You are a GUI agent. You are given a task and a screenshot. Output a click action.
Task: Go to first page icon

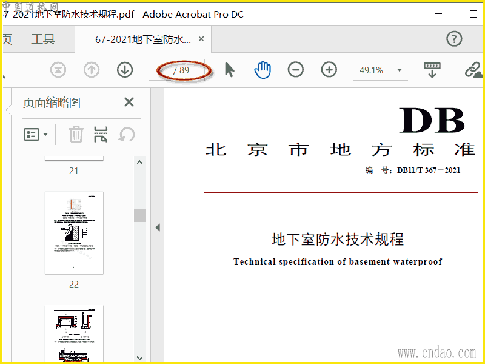click(58, 70)
